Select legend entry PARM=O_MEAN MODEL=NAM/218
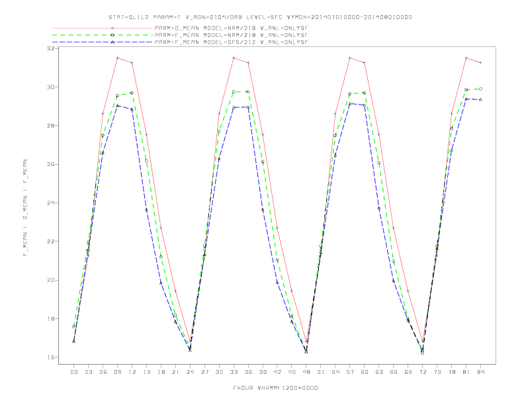Screen dimensions: 524x405 pyautogui.click(x=231, y=28)
